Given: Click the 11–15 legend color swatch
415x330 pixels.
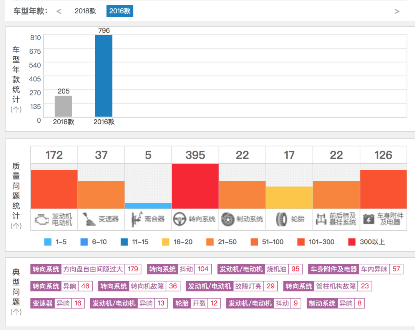Looking at the screenshot, I should coord(124,242).
